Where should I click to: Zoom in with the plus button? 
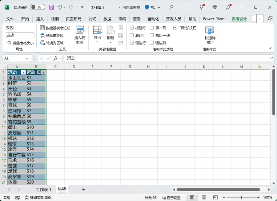[x=258, y=198]
